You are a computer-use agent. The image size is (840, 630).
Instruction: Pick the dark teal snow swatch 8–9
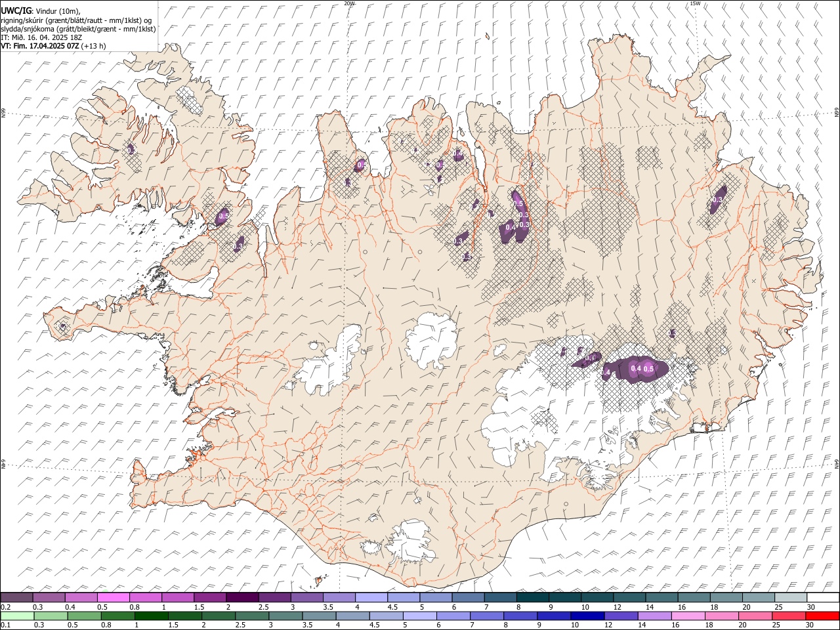click(532, 598)
